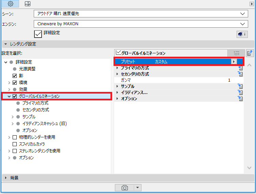The image size is (256, 194).
Task: Expand セカンダリの方式 in right panel
Action: tap(117, 74)
